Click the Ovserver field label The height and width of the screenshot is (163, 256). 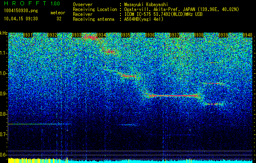click(x=83, y=4)
